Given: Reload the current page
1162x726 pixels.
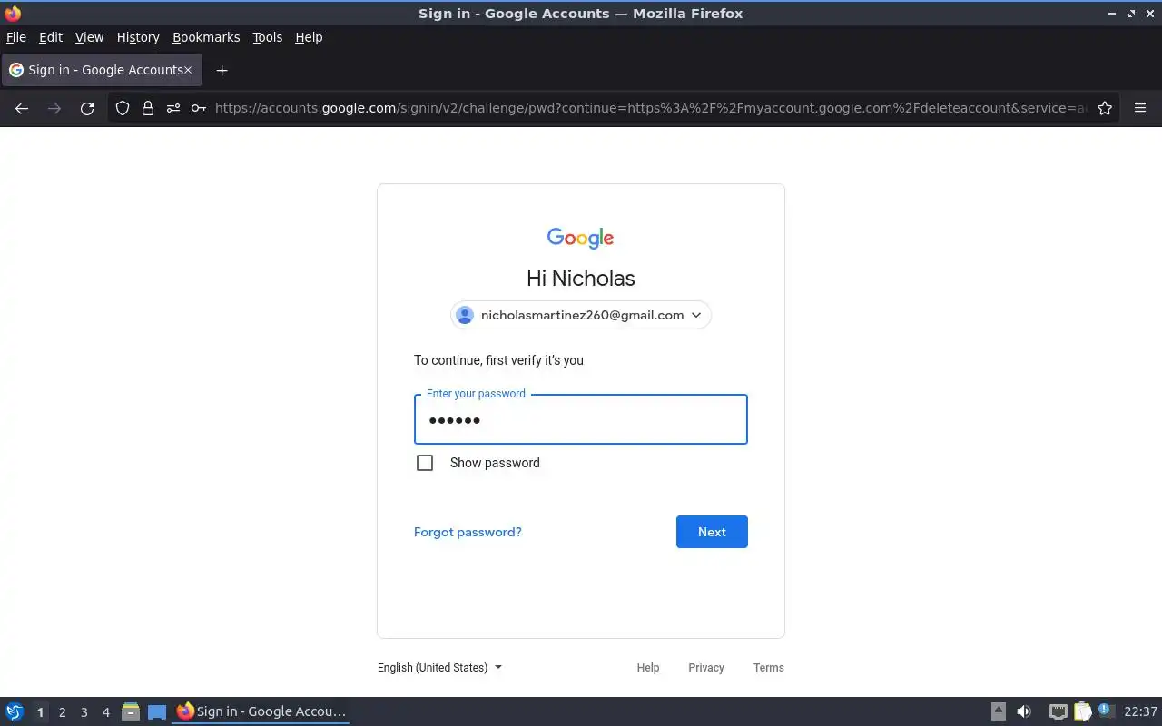Looking at the screenshot, I should click(x=87, y=108).
